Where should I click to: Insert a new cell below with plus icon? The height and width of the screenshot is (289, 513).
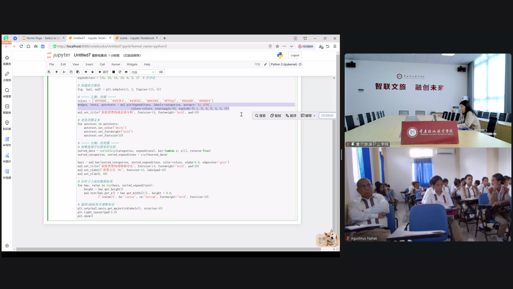click(56, 72)
